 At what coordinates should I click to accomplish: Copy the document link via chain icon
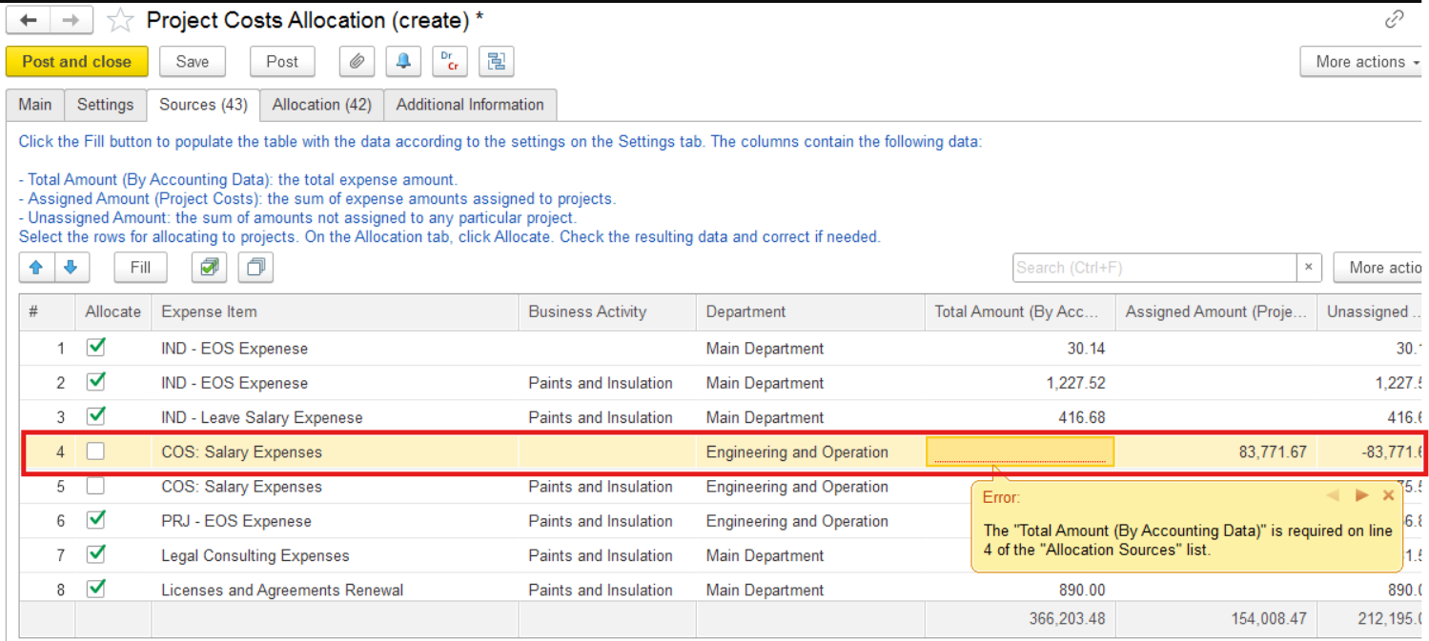click(x=1394, y=19)
